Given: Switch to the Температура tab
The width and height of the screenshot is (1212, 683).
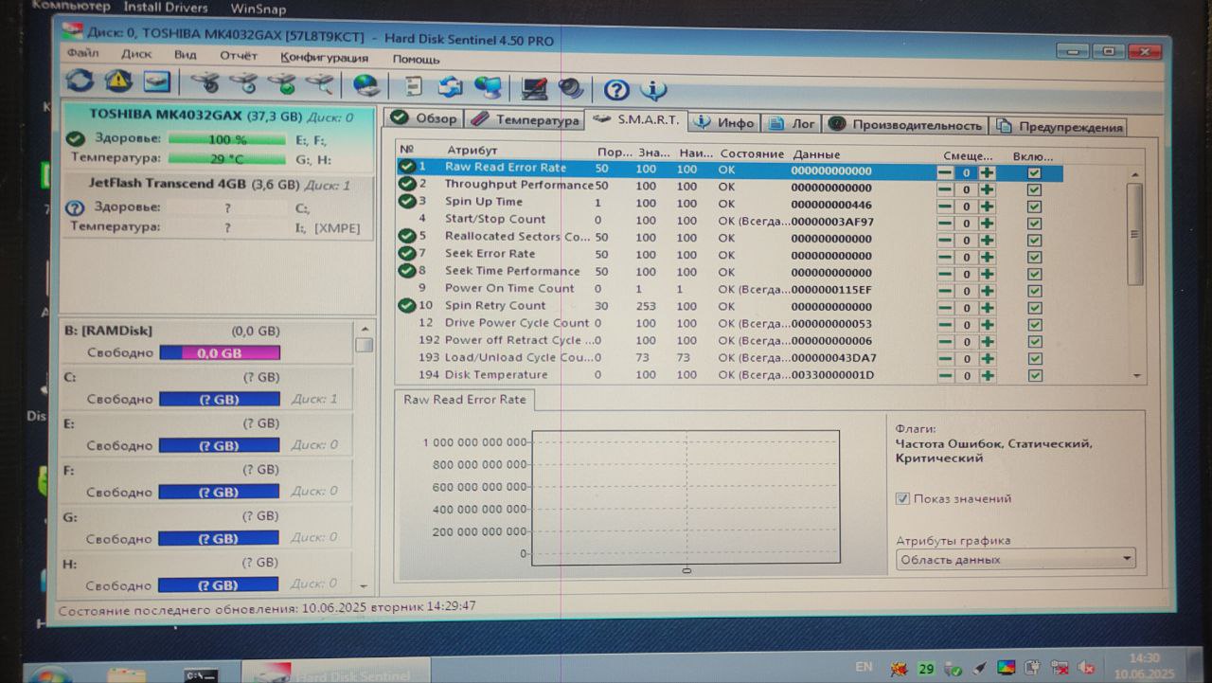Looking at the screenshot, I should tap(525, 120).
